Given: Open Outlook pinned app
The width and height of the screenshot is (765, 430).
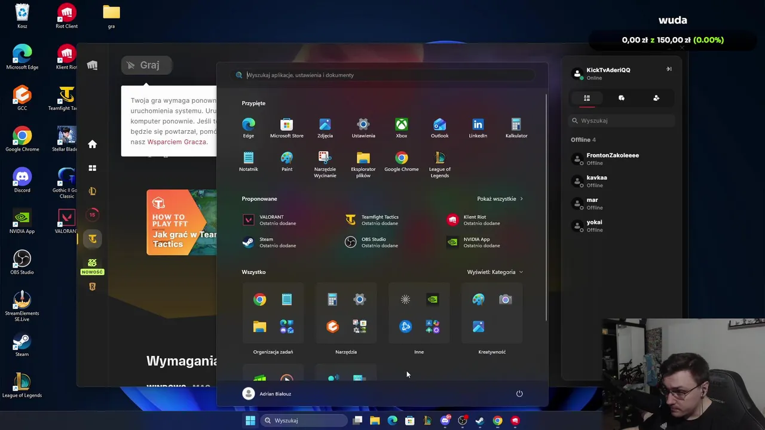Looking at the screenshot, I should point(440,128).
